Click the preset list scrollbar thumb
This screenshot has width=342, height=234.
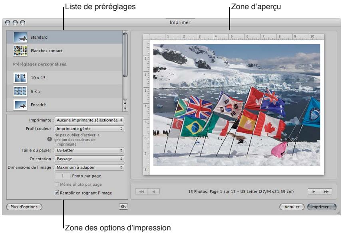(x=125, y=55)
